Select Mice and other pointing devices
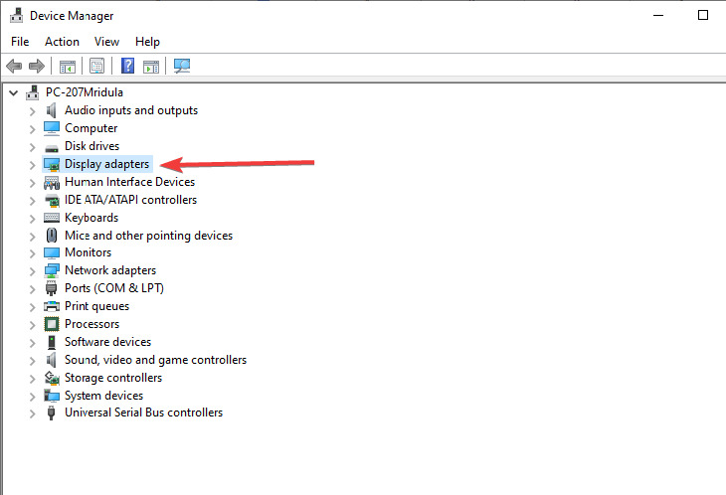The image size is (726, 495). [148, 236]
